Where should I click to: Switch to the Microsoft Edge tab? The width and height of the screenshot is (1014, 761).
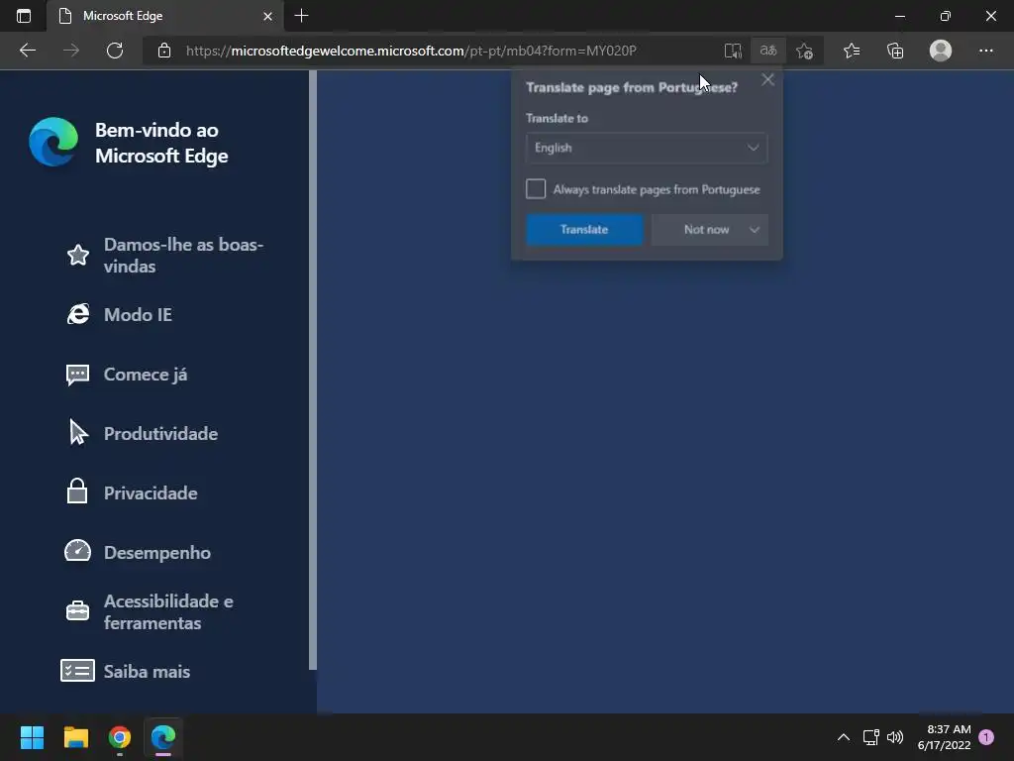pyautogui.click(x=165, y=16)
